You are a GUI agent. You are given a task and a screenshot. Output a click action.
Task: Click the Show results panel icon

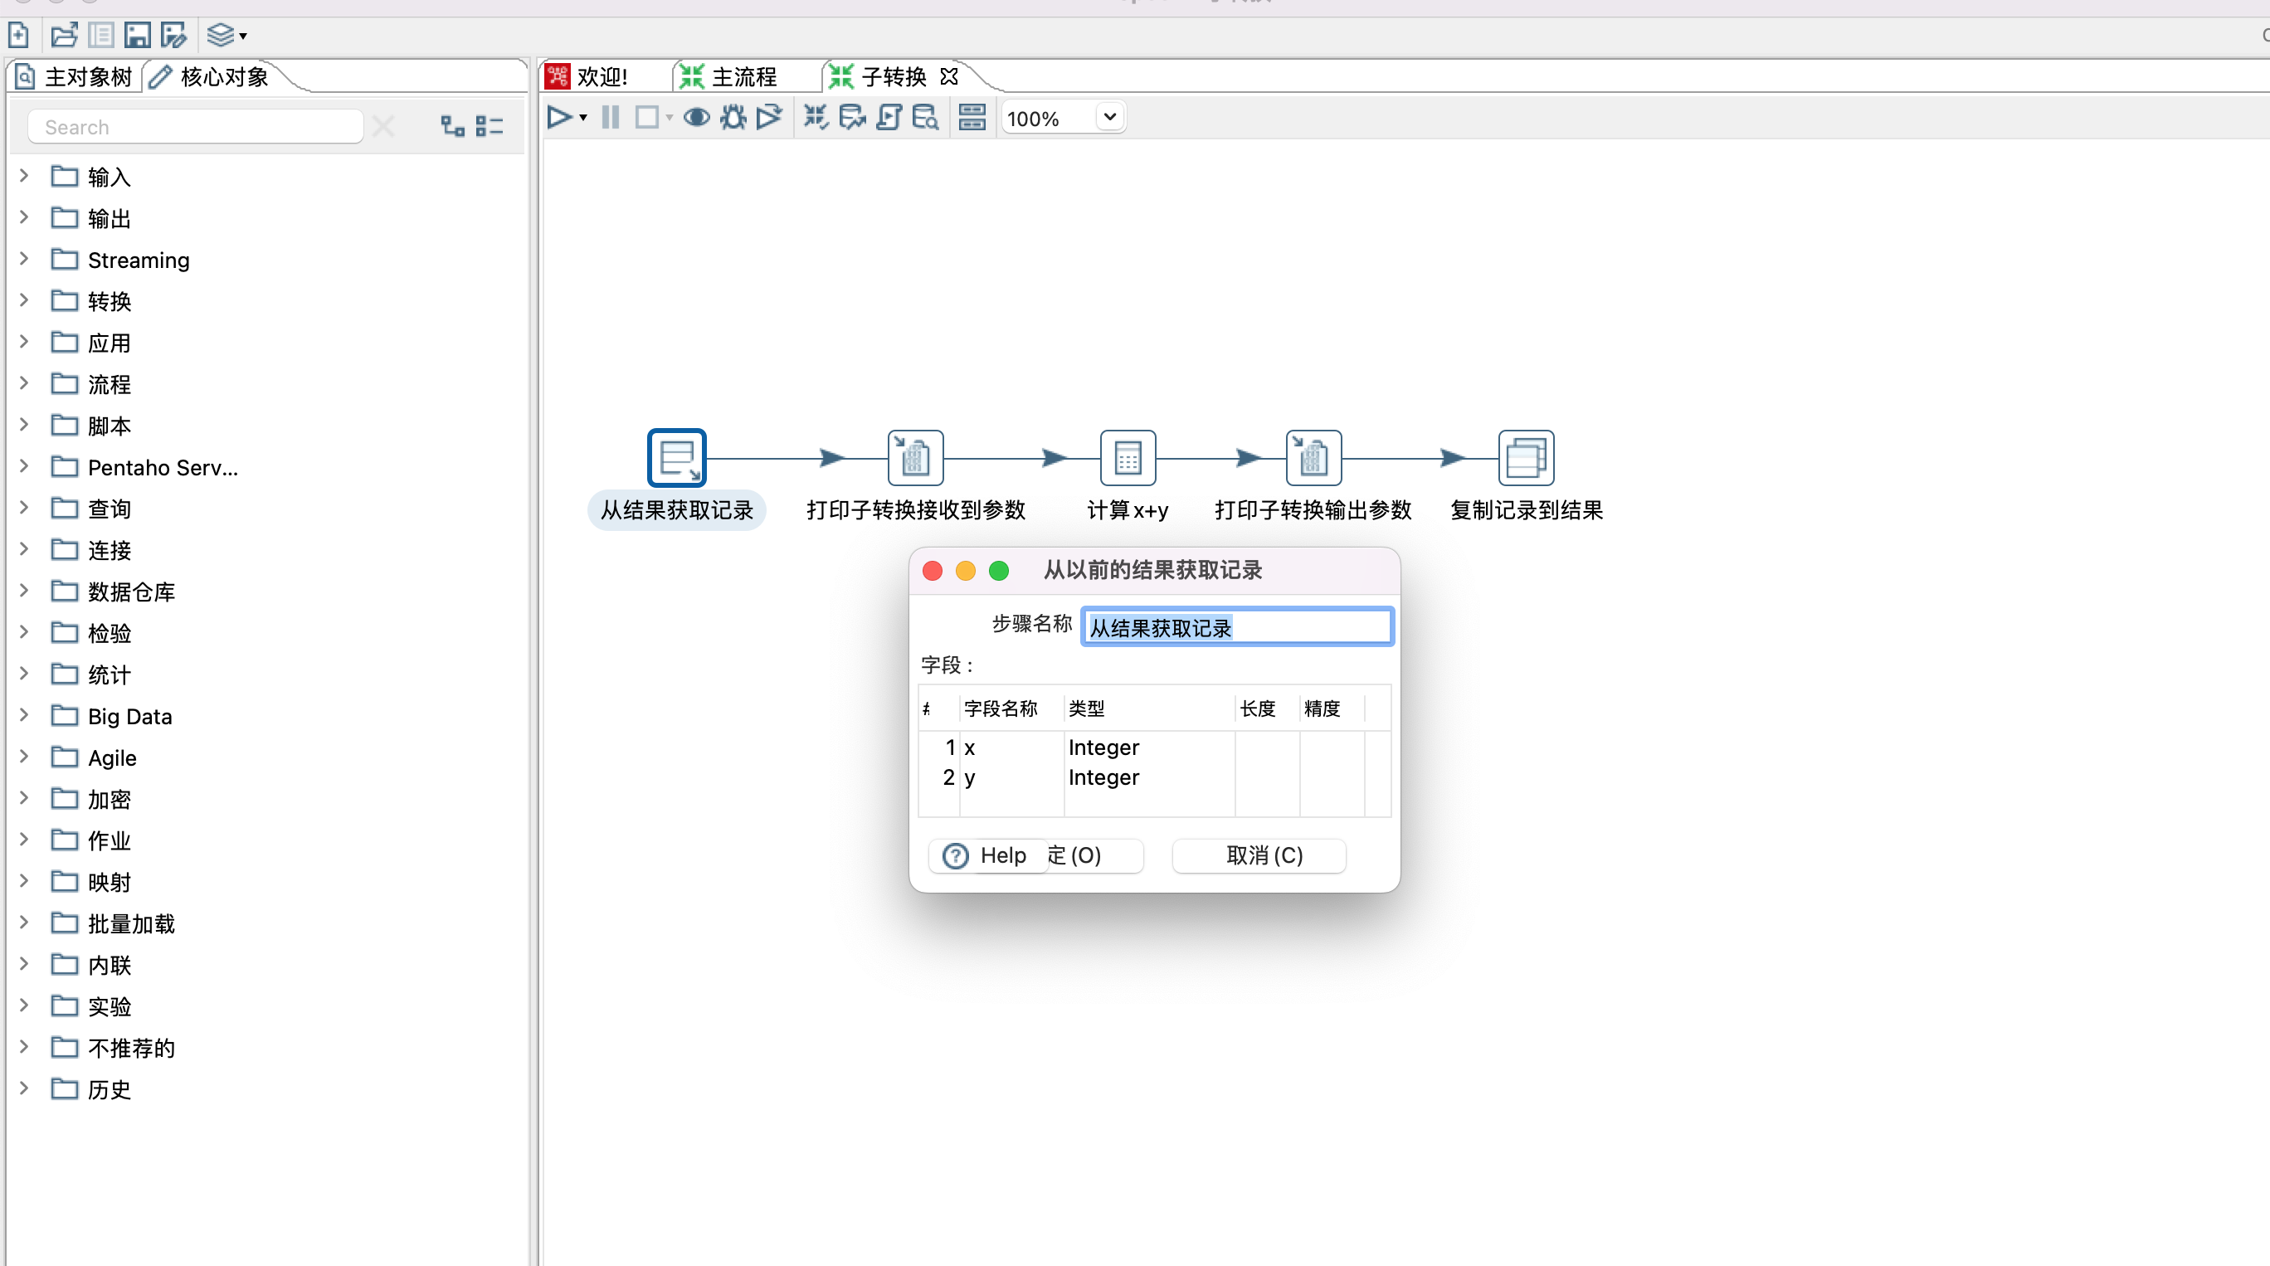pos(971,117)
